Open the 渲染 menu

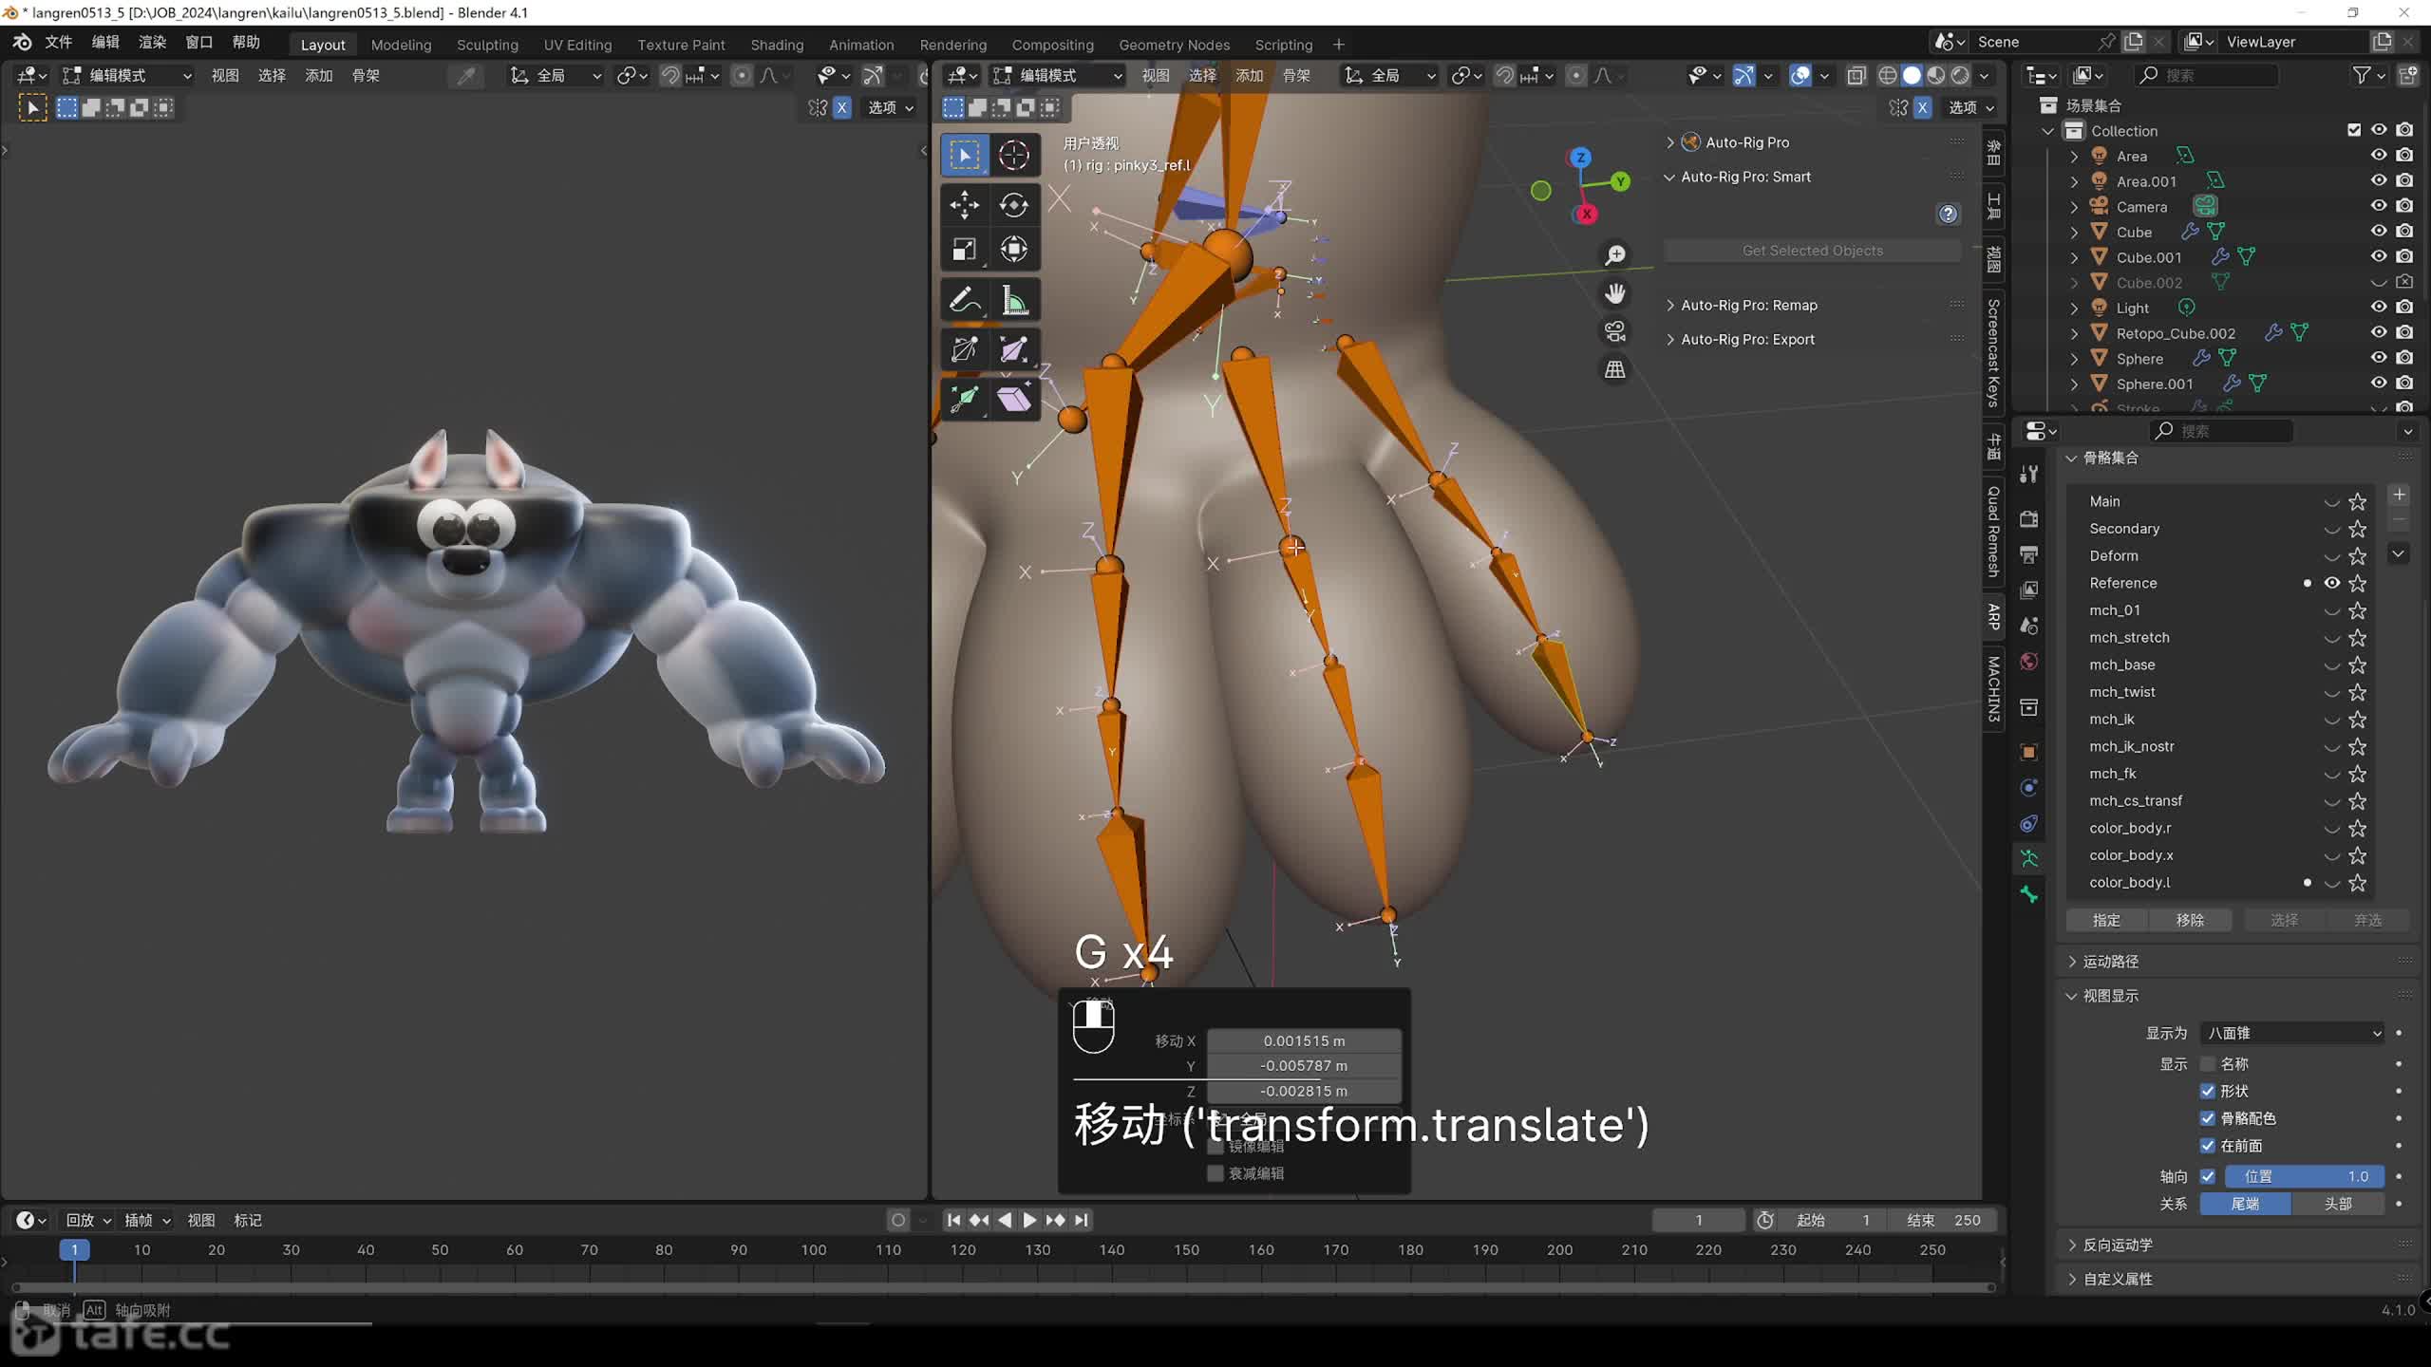pos(152,43)
